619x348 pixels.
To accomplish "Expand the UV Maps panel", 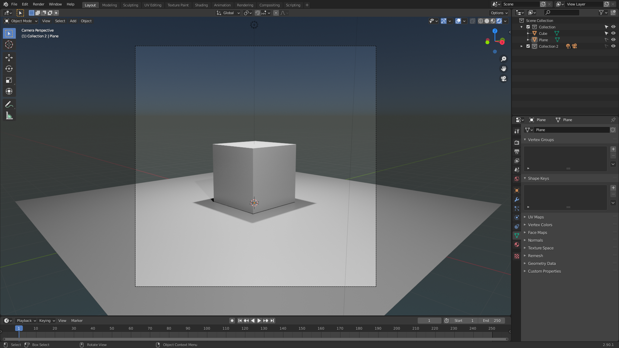I will click(535, 217).
